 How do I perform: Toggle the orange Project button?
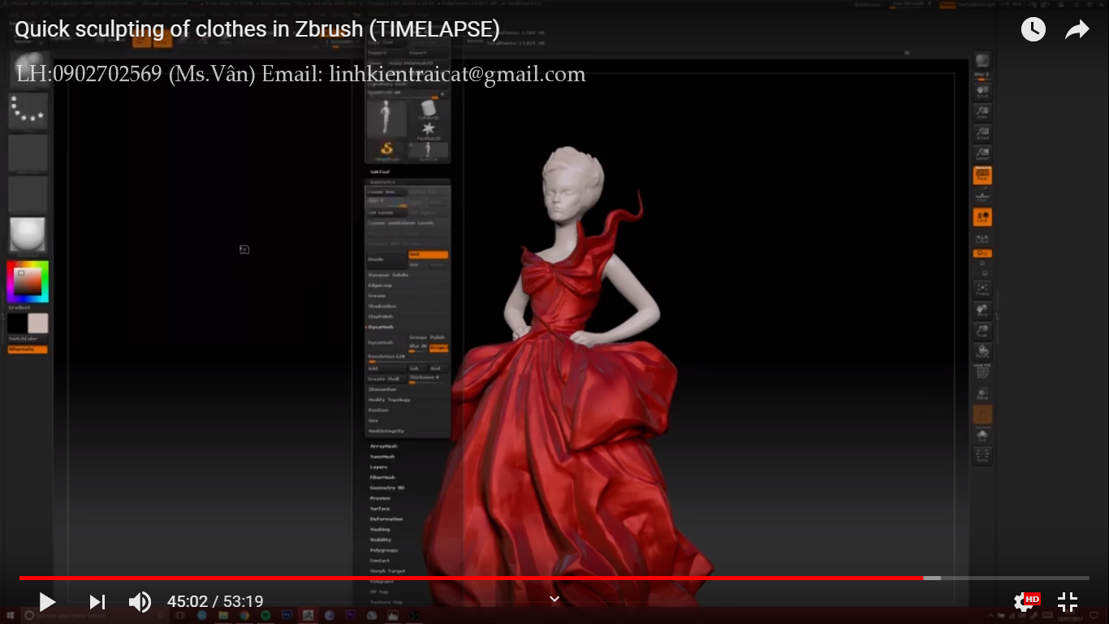[x=439, y=347]
